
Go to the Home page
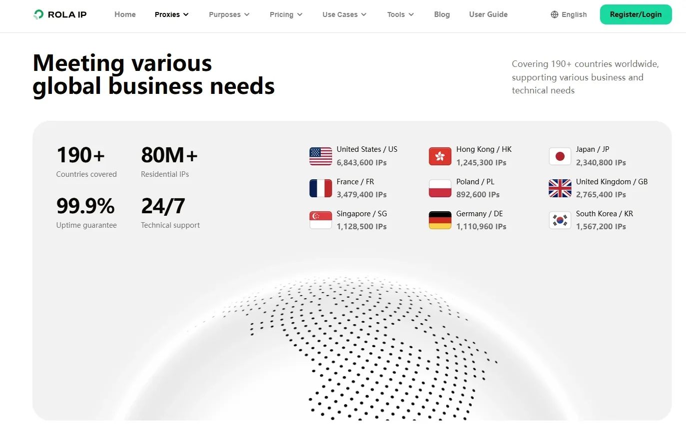point(125,14)
